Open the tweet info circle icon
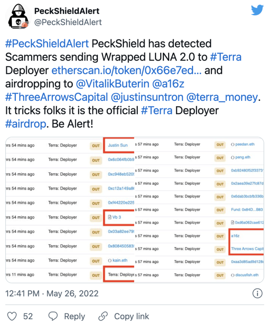The width and height of the screenshot is (270, 327). [257, 294]
